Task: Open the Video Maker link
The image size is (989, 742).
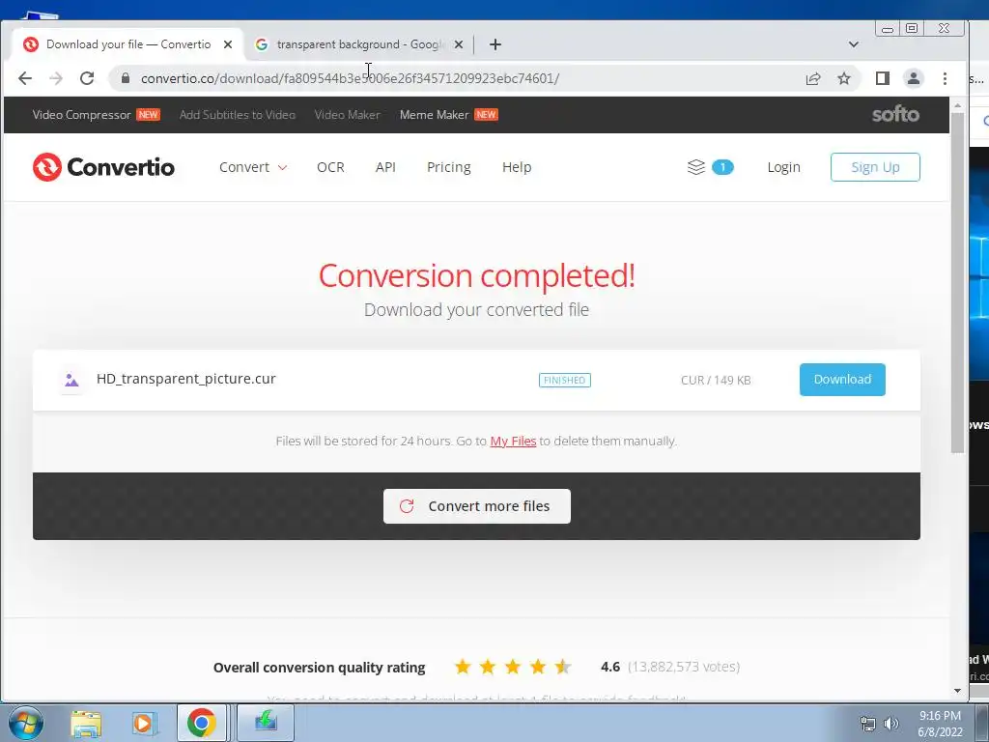Action: coord(348,115)
